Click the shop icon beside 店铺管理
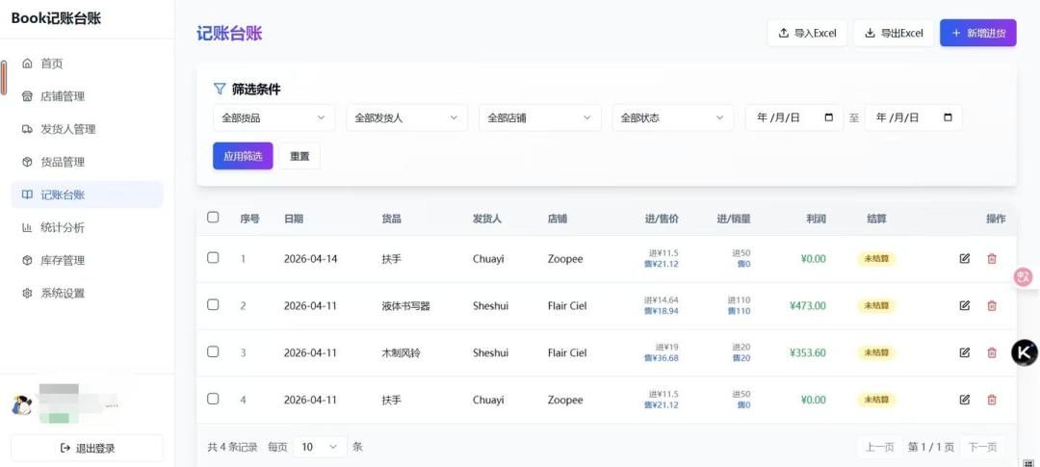1040x467 pixels. tap(27, 96)
